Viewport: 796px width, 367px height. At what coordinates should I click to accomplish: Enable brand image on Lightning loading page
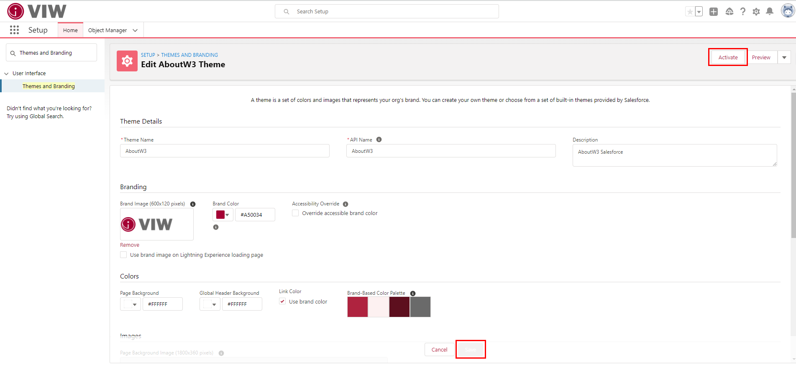tap(123, 255)
